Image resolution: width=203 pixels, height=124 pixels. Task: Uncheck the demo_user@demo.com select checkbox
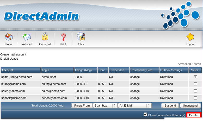click(x=195, y=77)
